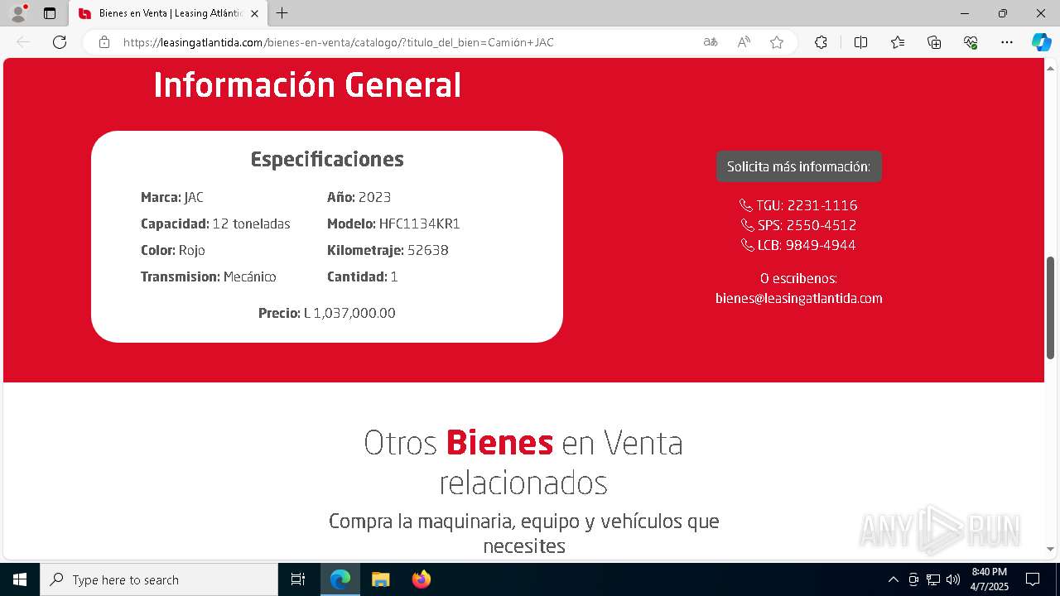Screen dimensions: 1060x596
Task: Open File Explorer from the taskbar
Action: (x=380, y=579)
